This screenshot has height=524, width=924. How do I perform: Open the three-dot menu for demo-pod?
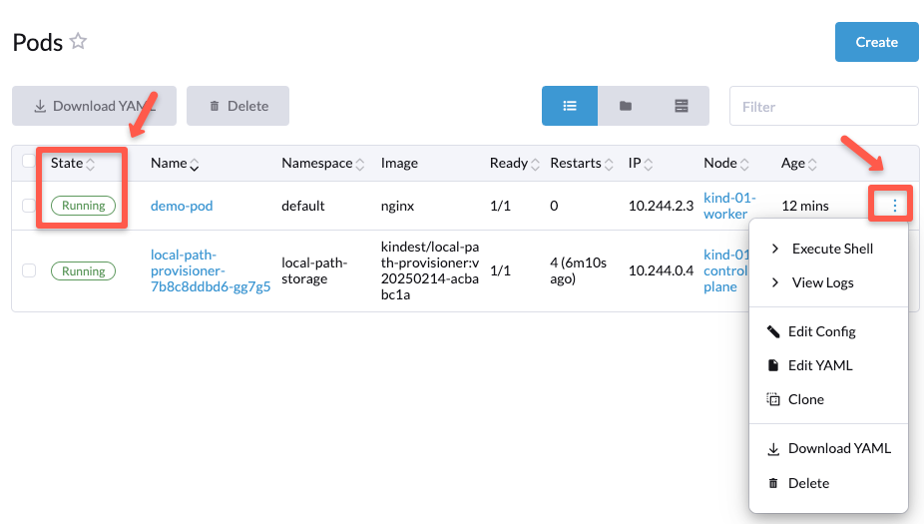click(x=895, y=206)
